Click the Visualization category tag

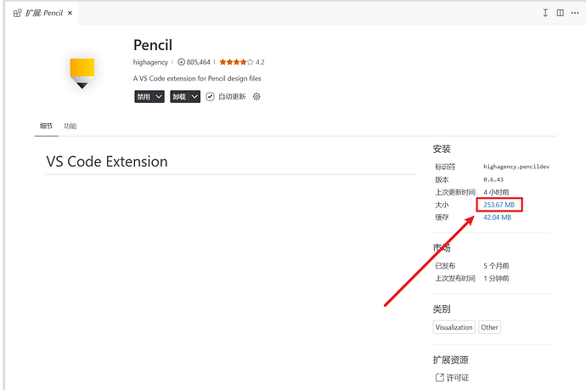[x=454, y=327]
